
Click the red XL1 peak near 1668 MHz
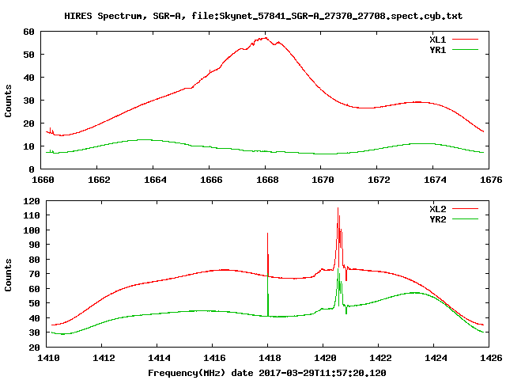266,38
